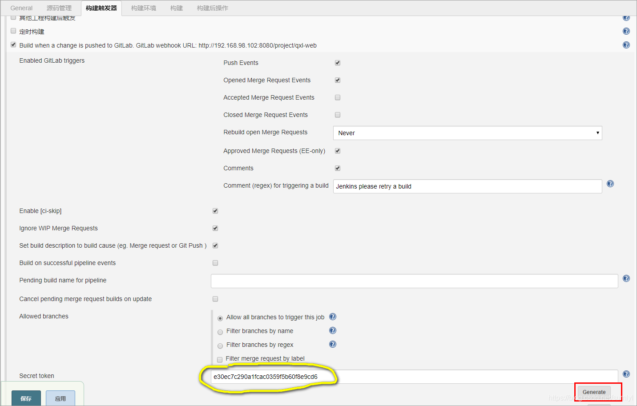Uncheck the Push Events checkbox
This screenshot has width=637, height=406.
pos(338,63)
